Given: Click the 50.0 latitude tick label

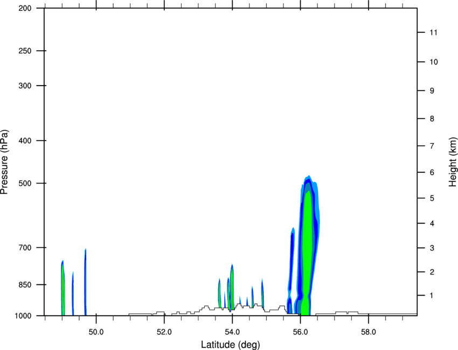Looking at the screenshot, I should point(96,332).
